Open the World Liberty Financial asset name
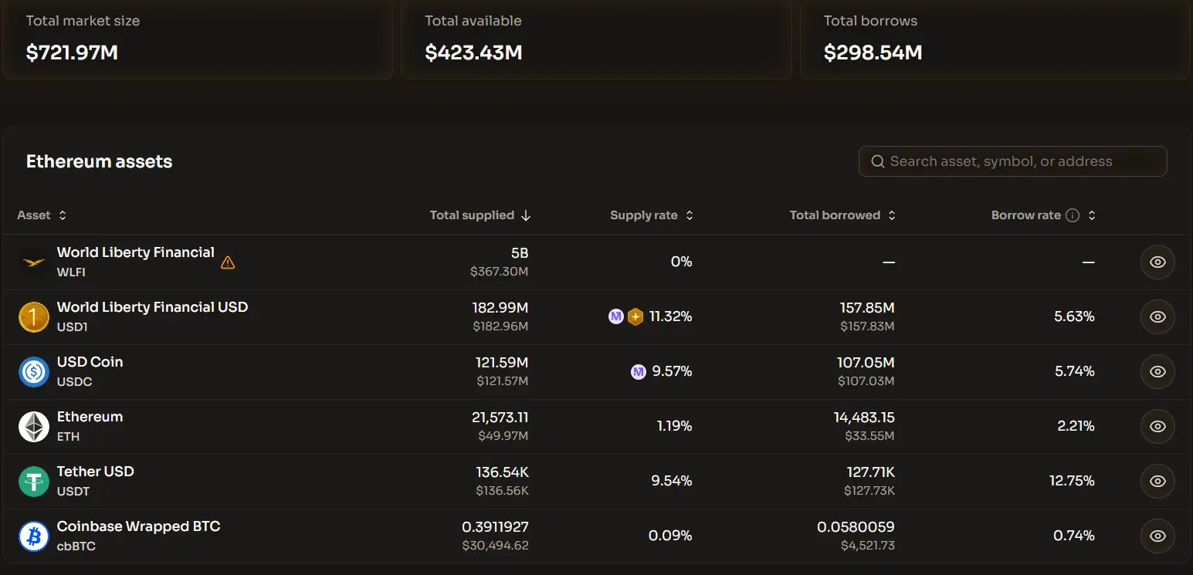 [x=136, y=252]
